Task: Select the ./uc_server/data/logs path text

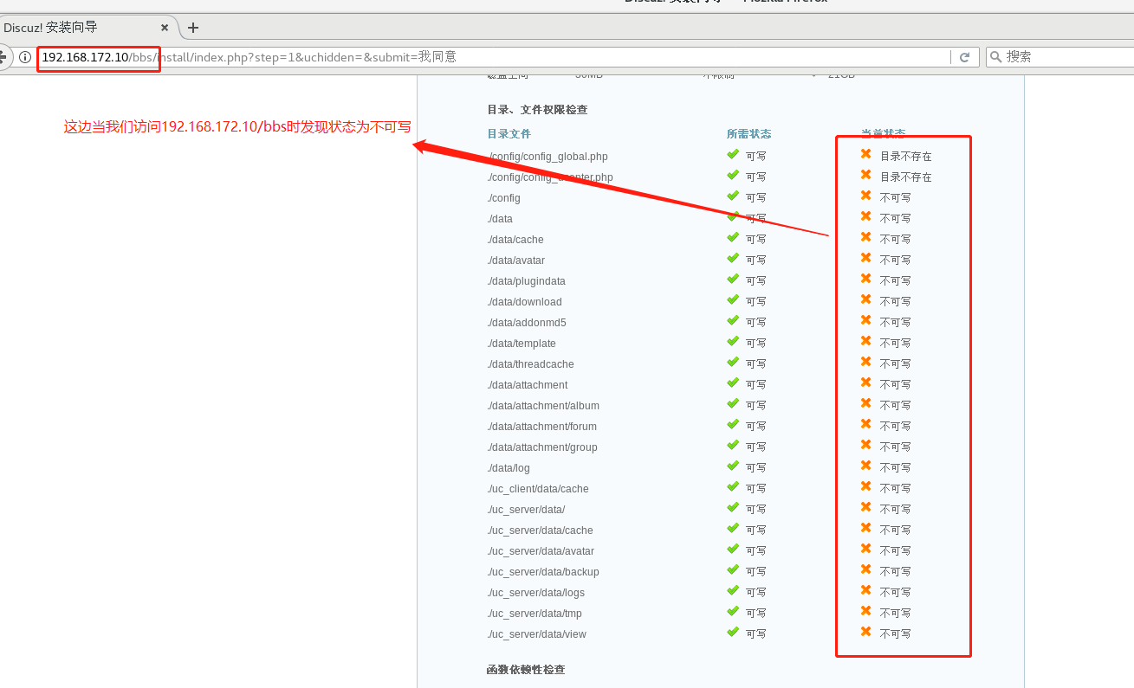Action: pyautogui.click(x=535, y=593)
